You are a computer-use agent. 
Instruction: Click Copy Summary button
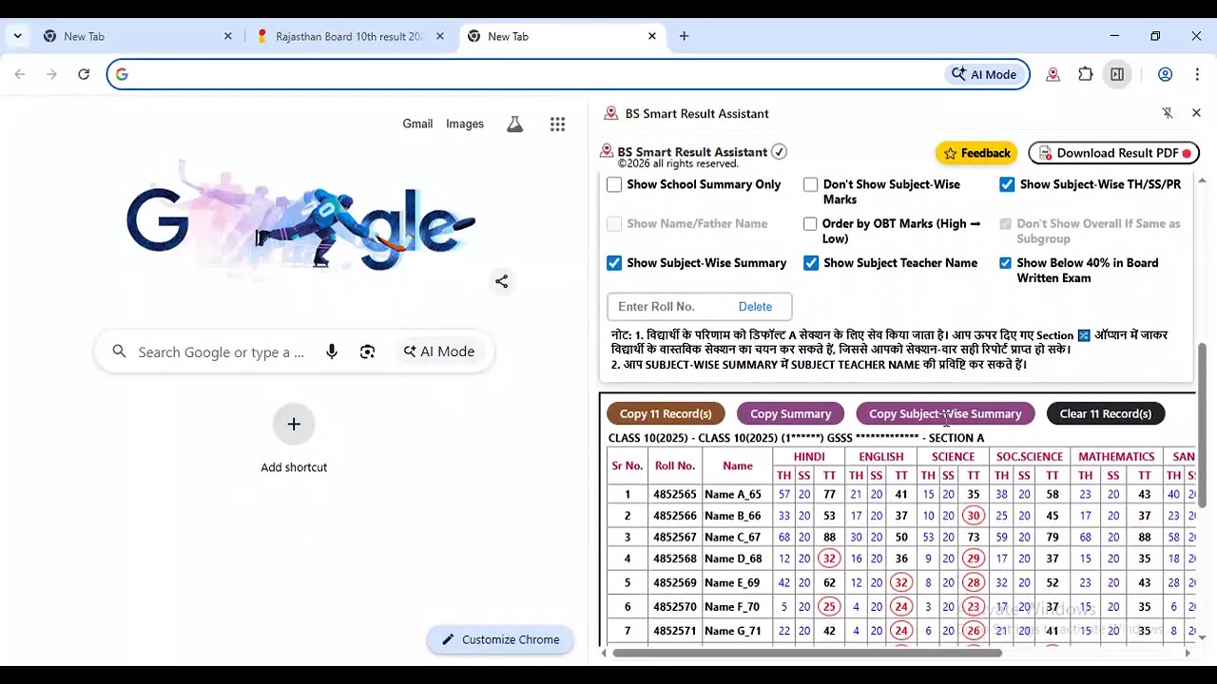click(x=790, y=413)
